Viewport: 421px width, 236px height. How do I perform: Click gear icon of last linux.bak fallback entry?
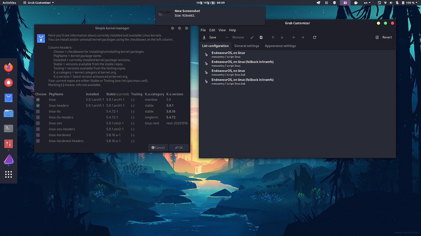(x=206, y=82)
